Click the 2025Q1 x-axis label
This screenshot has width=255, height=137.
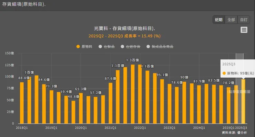click(x=228, y=128)
